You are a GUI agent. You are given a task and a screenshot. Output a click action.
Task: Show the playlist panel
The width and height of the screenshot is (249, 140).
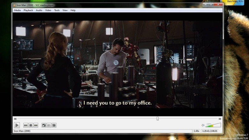coord(49,125)
